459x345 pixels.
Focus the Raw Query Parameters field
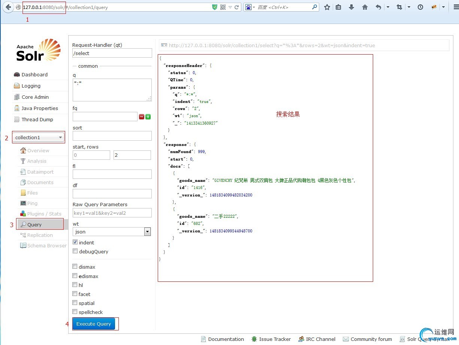(112, 213)
